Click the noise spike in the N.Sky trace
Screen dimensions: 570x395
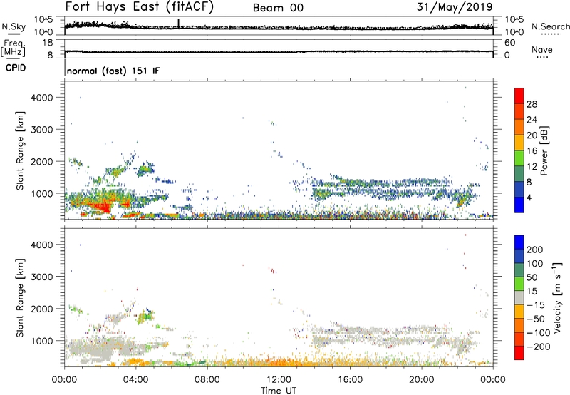[179, 23]
